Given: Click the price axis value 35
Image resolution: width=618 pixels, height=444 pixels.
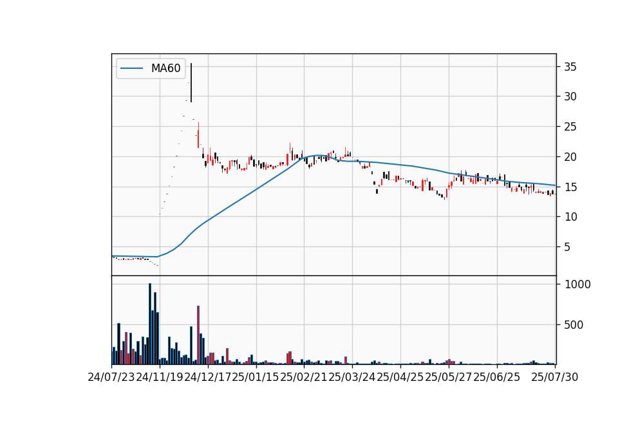Looking at the screenshot, I should click(570, 67).
